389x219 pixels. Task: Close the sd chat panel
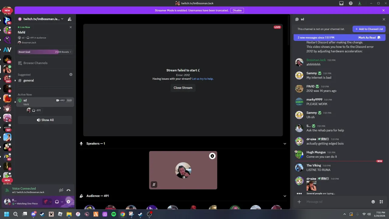384,19
